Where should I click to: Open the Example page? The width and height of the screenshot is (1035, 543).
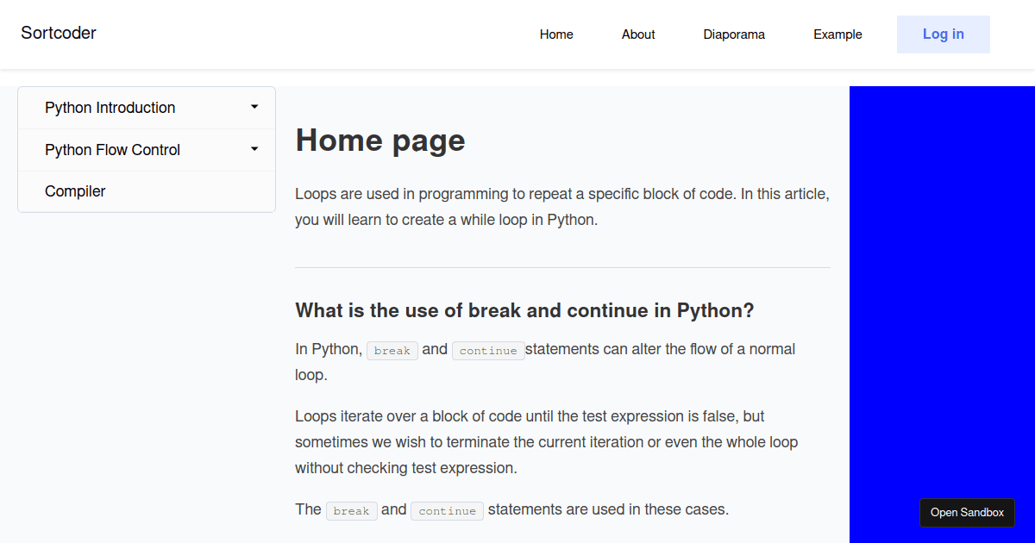837,34
